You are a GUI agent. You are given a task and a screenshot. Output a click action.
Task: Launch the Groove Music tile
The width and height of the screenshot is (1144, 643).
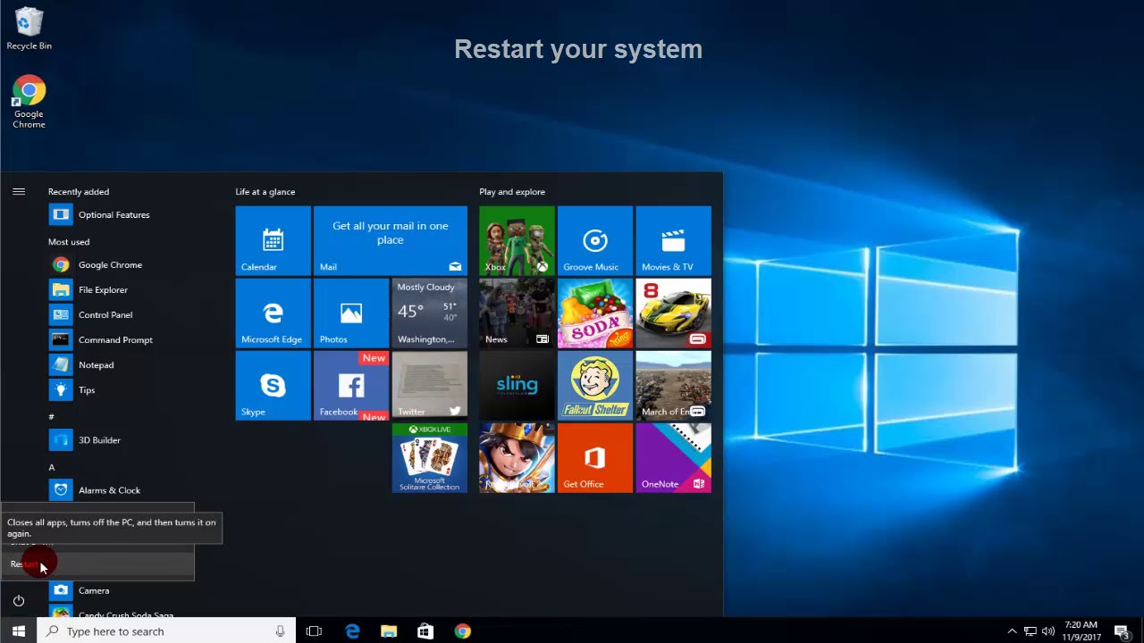(595, 241)
